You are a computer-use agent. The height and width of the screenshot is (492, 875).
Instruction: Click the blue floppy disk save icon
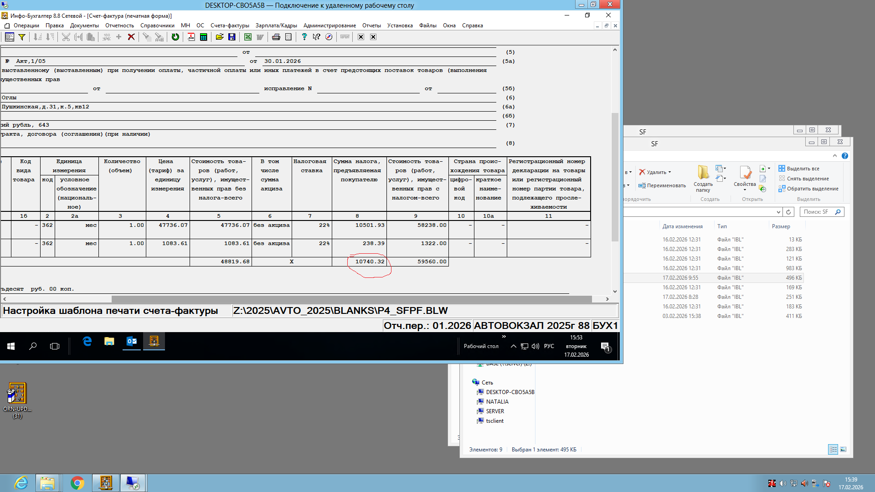pyautogui.click(x=232, y=37)
